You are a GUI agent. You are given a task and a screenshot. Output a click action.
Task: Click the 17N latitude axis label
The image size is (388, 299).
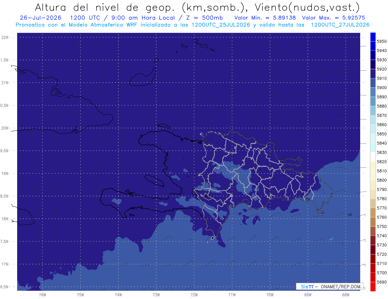pos(5,264)
